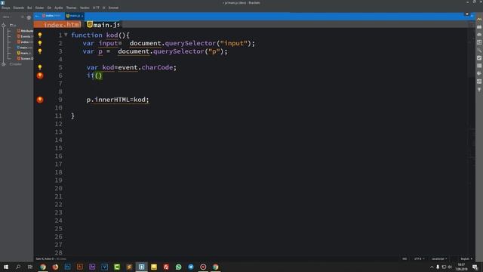Open the Windows Start menu
Image resolution: width=483 pixels, height=272 pixels.
tap(6, 267)
